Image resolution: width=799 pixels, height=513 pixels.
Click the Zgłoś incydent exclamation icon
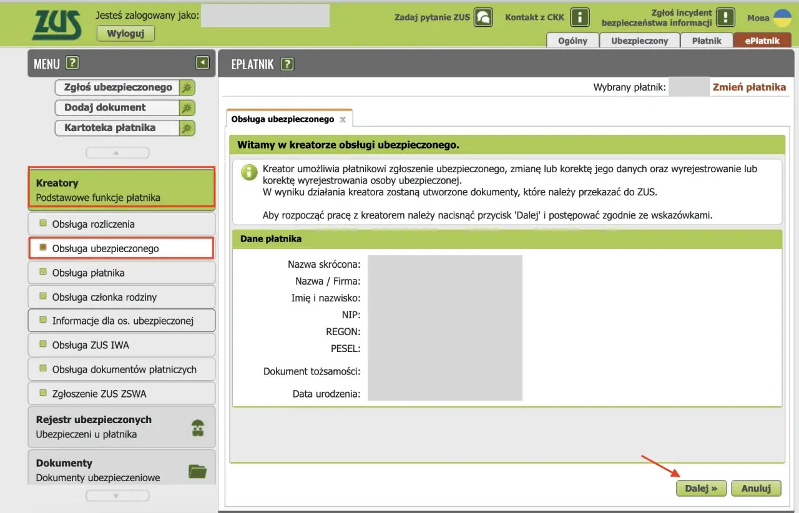[725, 17]
